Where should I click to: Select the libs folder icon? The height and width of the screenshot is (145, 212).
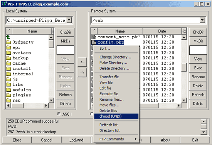point(8,84)
